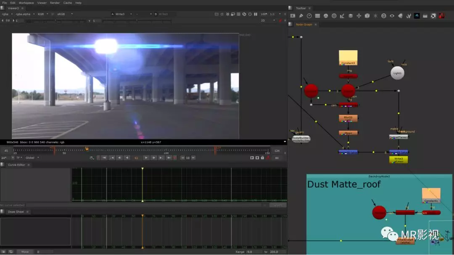The width and height of the screenshot is (454, 255).
Task: Open the Views eye icon in toolbar
Action: [x=392, y=16]
